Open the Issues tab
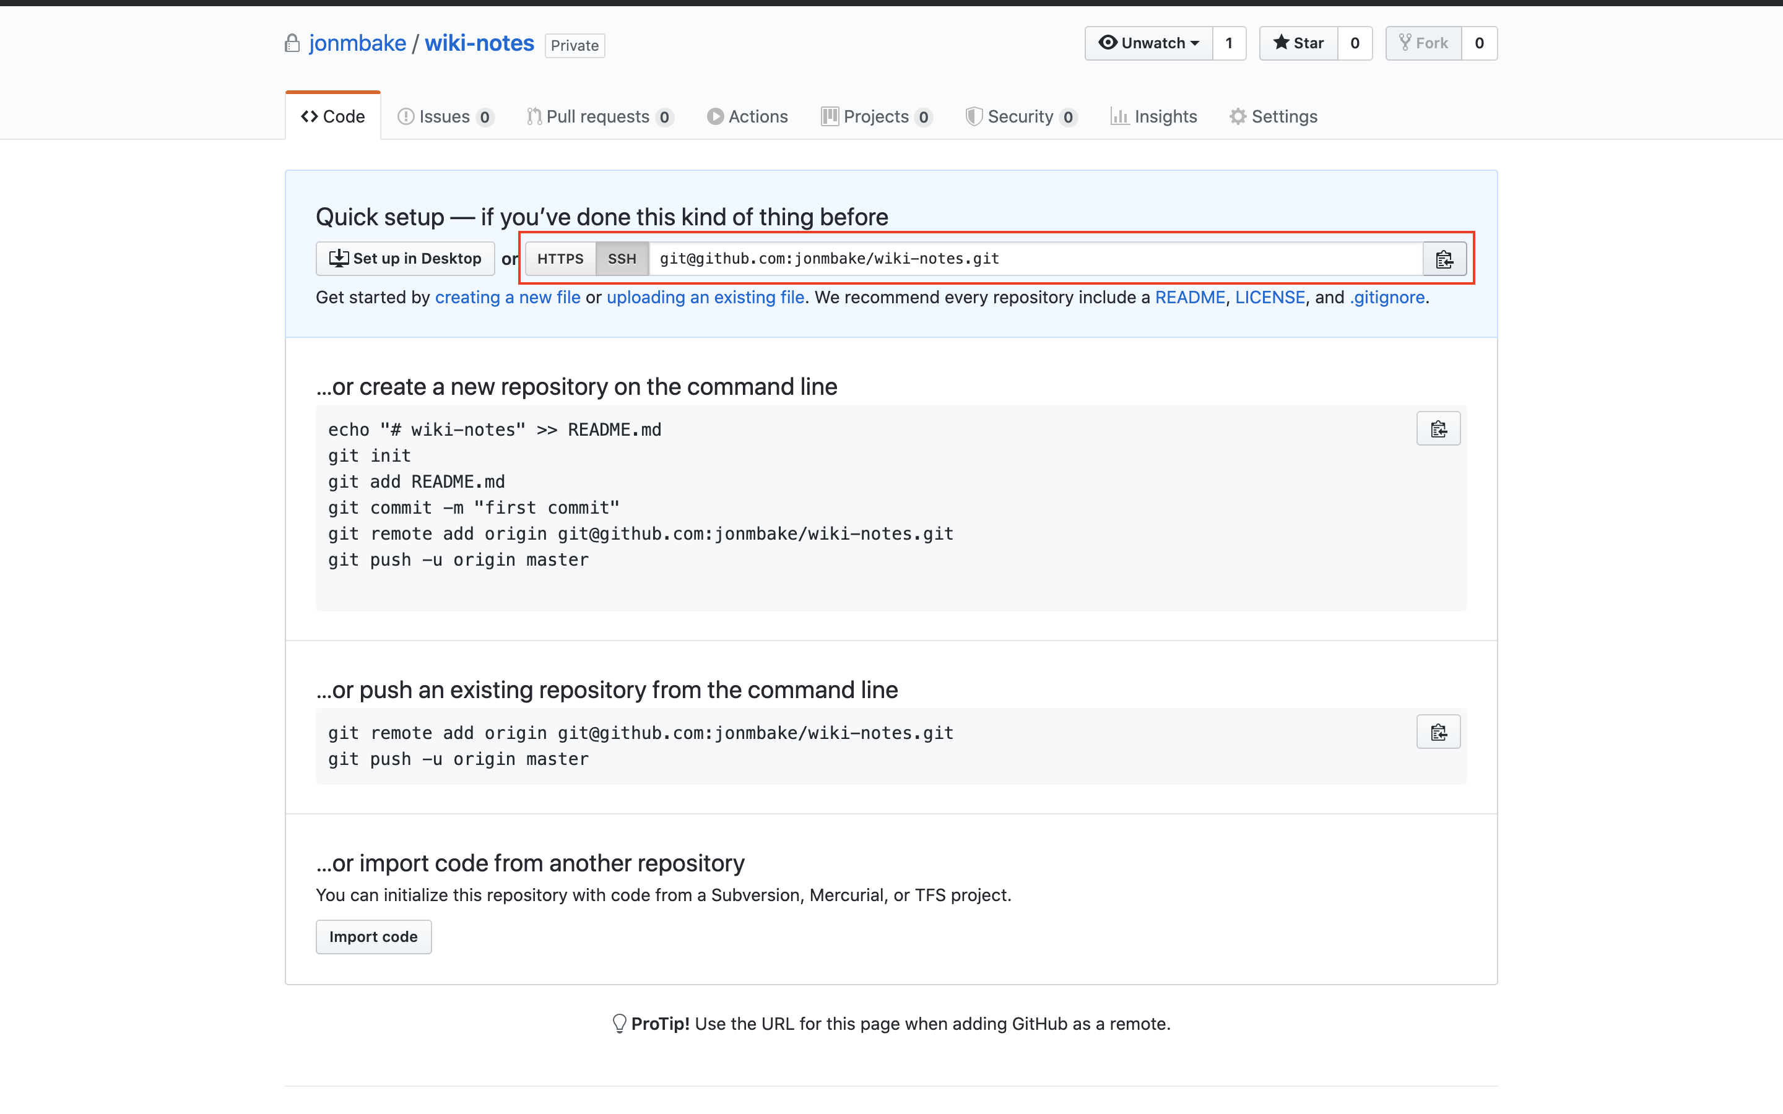 tap(445, 116)
